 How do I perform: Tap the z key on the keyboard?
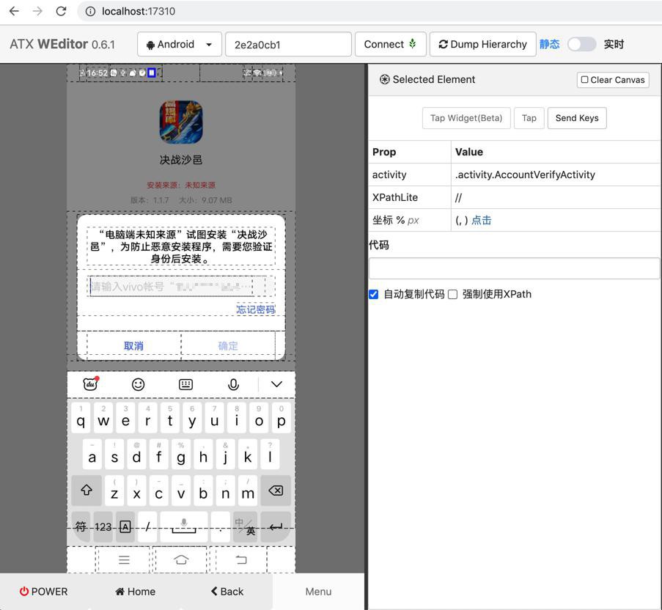[x=114, y=490]
